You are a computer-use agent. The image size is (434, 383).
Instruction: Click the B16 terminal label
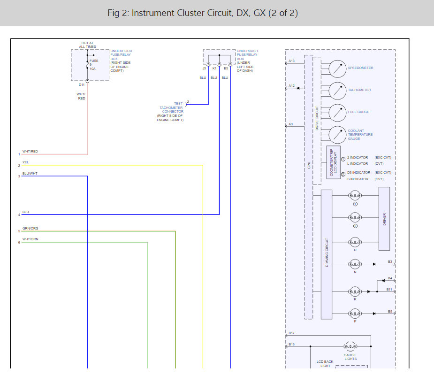coord(292,345)
